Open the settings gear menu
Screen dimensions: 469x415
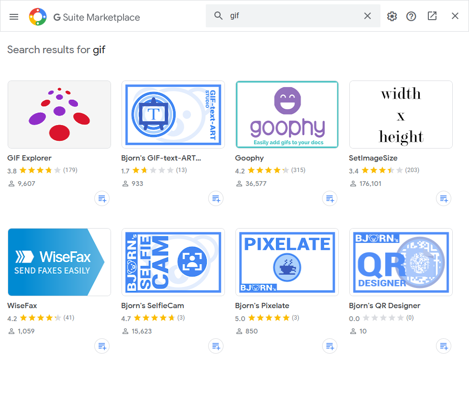pyautogui.click(x=392, y=16)
